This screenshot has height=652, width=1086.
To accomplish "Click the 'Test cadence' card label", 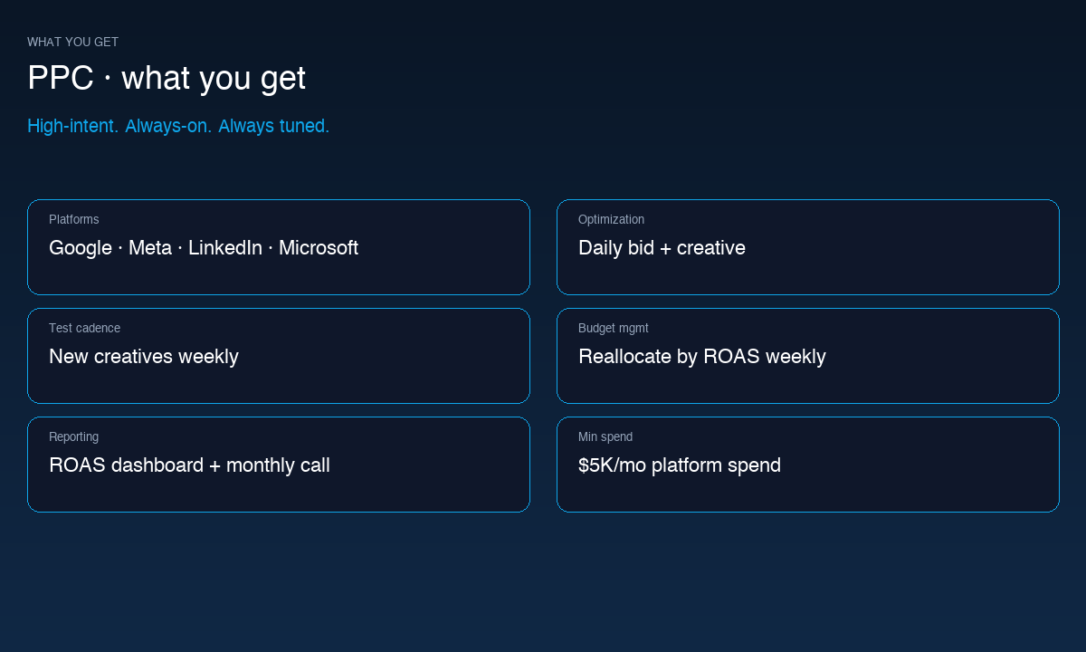I will (x=84, y=328).
